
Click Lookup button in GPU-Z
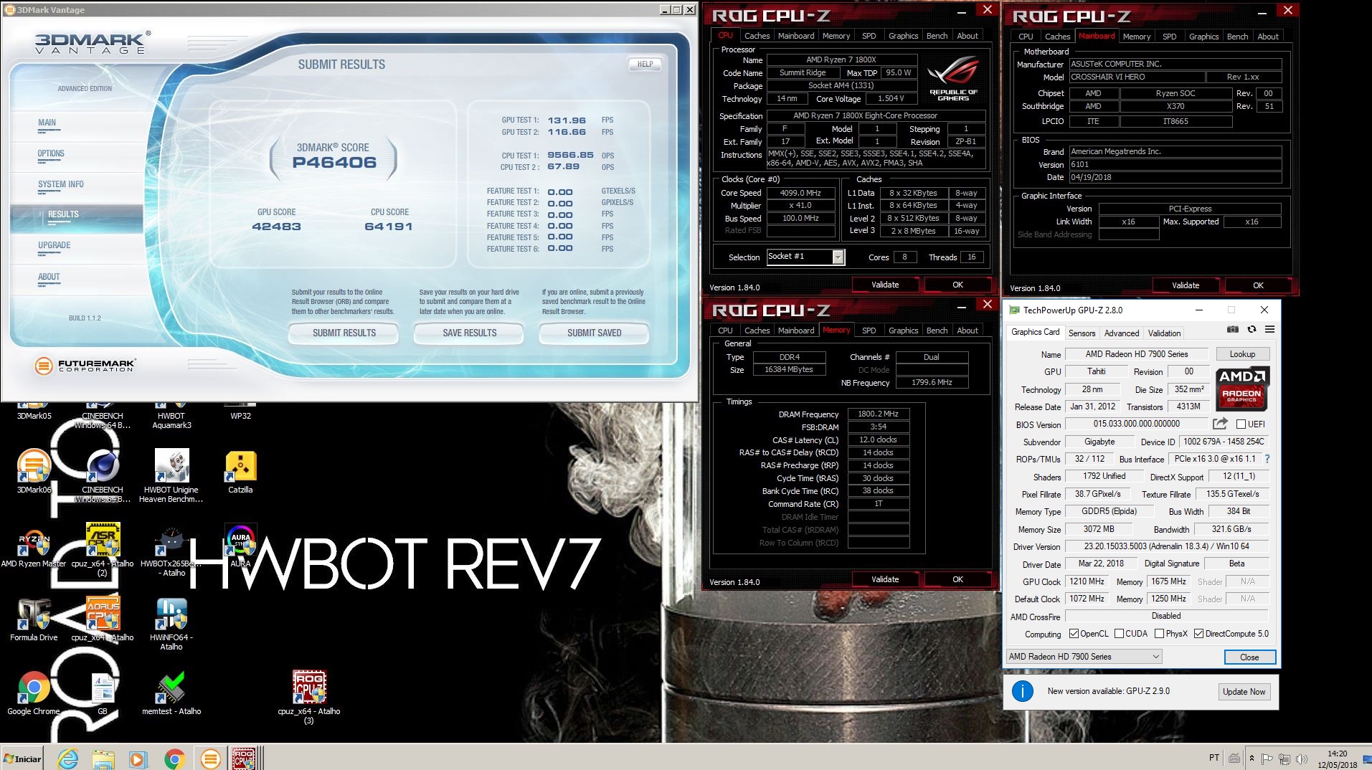[x=1243, y=354]
